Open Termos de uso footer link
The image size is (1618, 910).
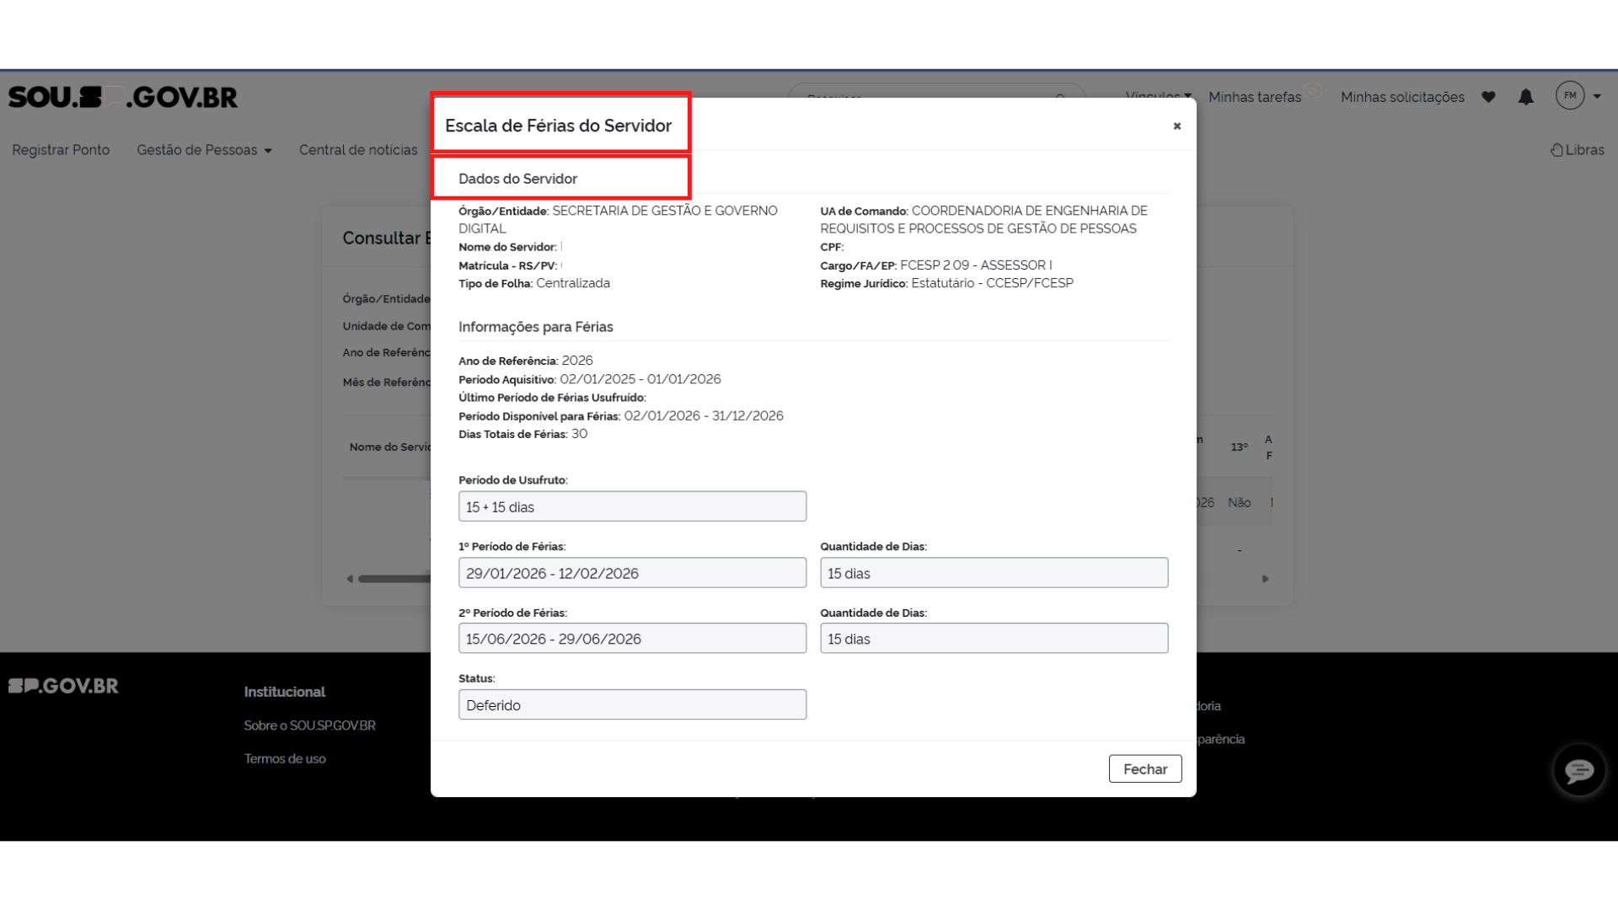pos(285,758)
